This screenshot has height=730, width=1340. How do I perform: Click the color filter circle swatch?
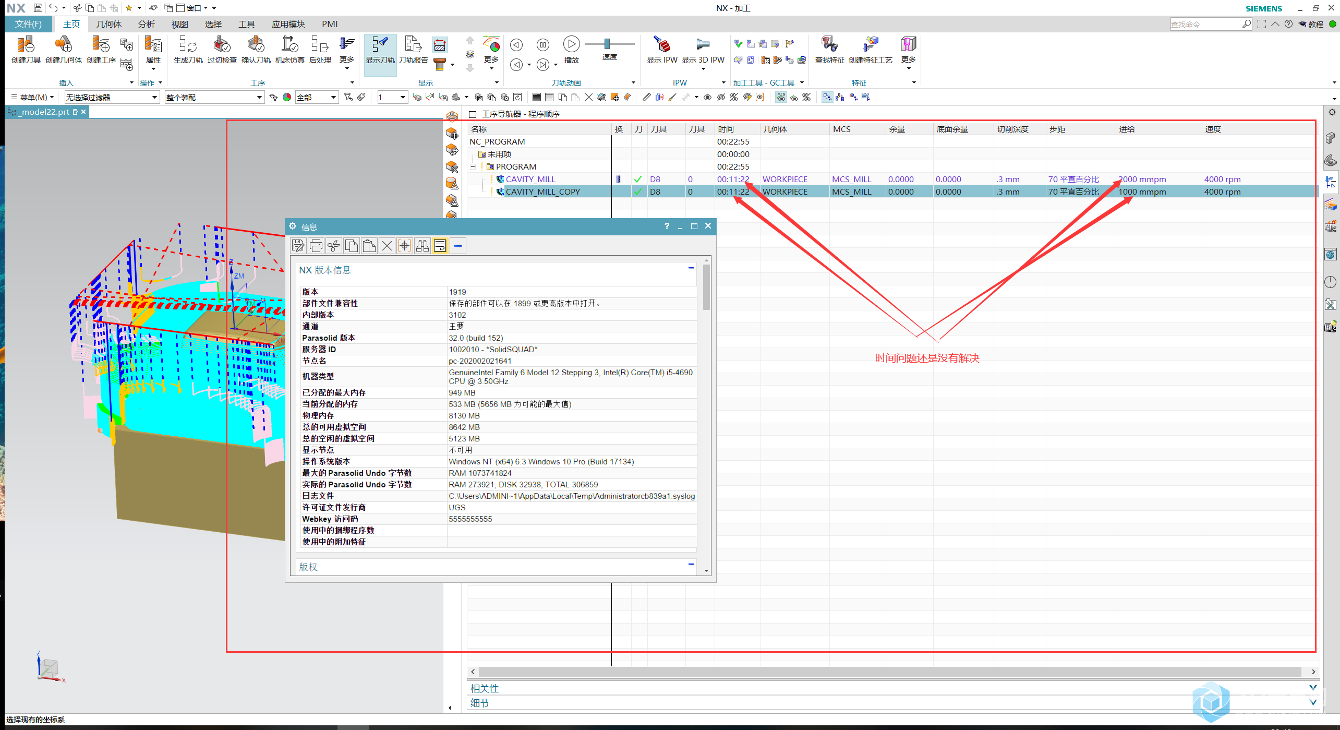[287, 97]
